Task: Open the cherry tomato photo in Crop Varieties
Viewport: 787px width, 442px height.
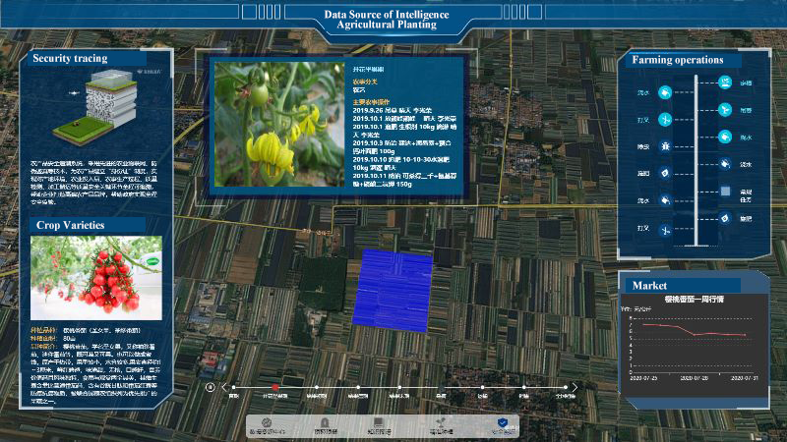Action: click(96, 278)
